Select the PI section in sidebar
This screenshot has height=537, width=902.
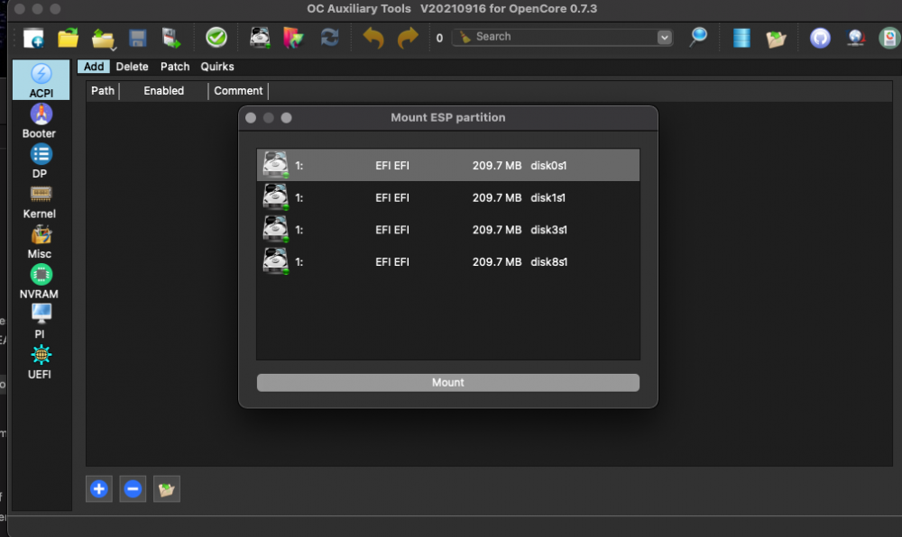41,323
